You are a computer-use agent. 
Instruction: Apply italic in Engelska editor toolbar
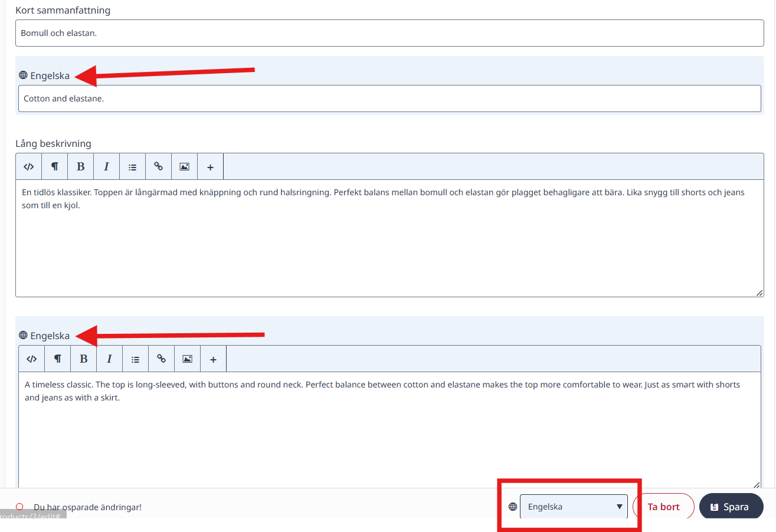tap(109, 359)
